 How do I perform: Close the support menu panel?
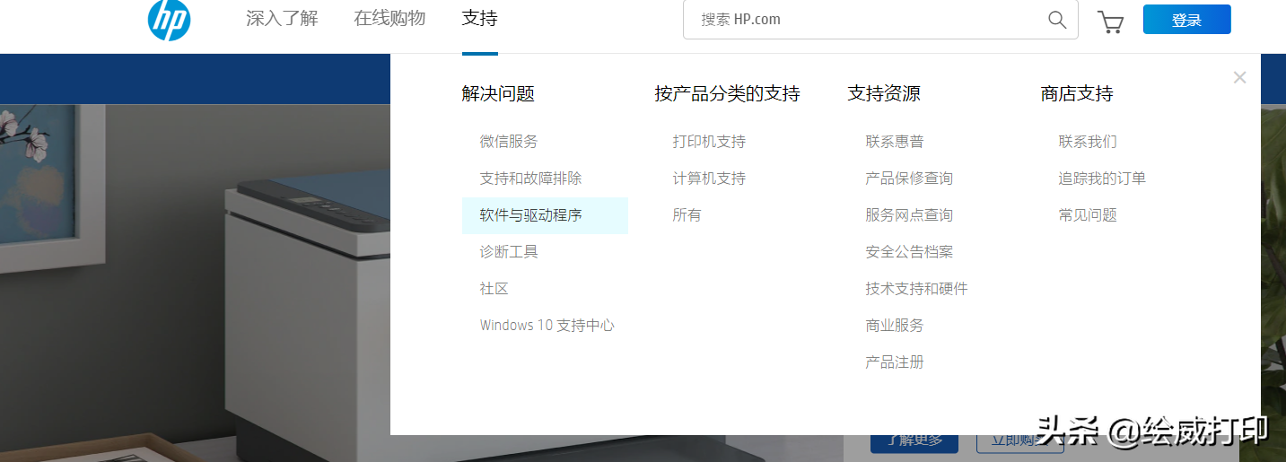click(1239, 78)
